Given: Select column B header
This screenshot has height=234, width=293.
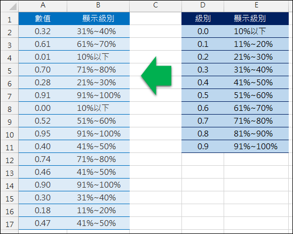Looking at the screenshot, I should pyautogui.click(x=98, y=6).
